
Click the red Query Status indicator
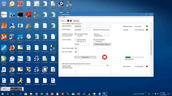coord(147,66)
